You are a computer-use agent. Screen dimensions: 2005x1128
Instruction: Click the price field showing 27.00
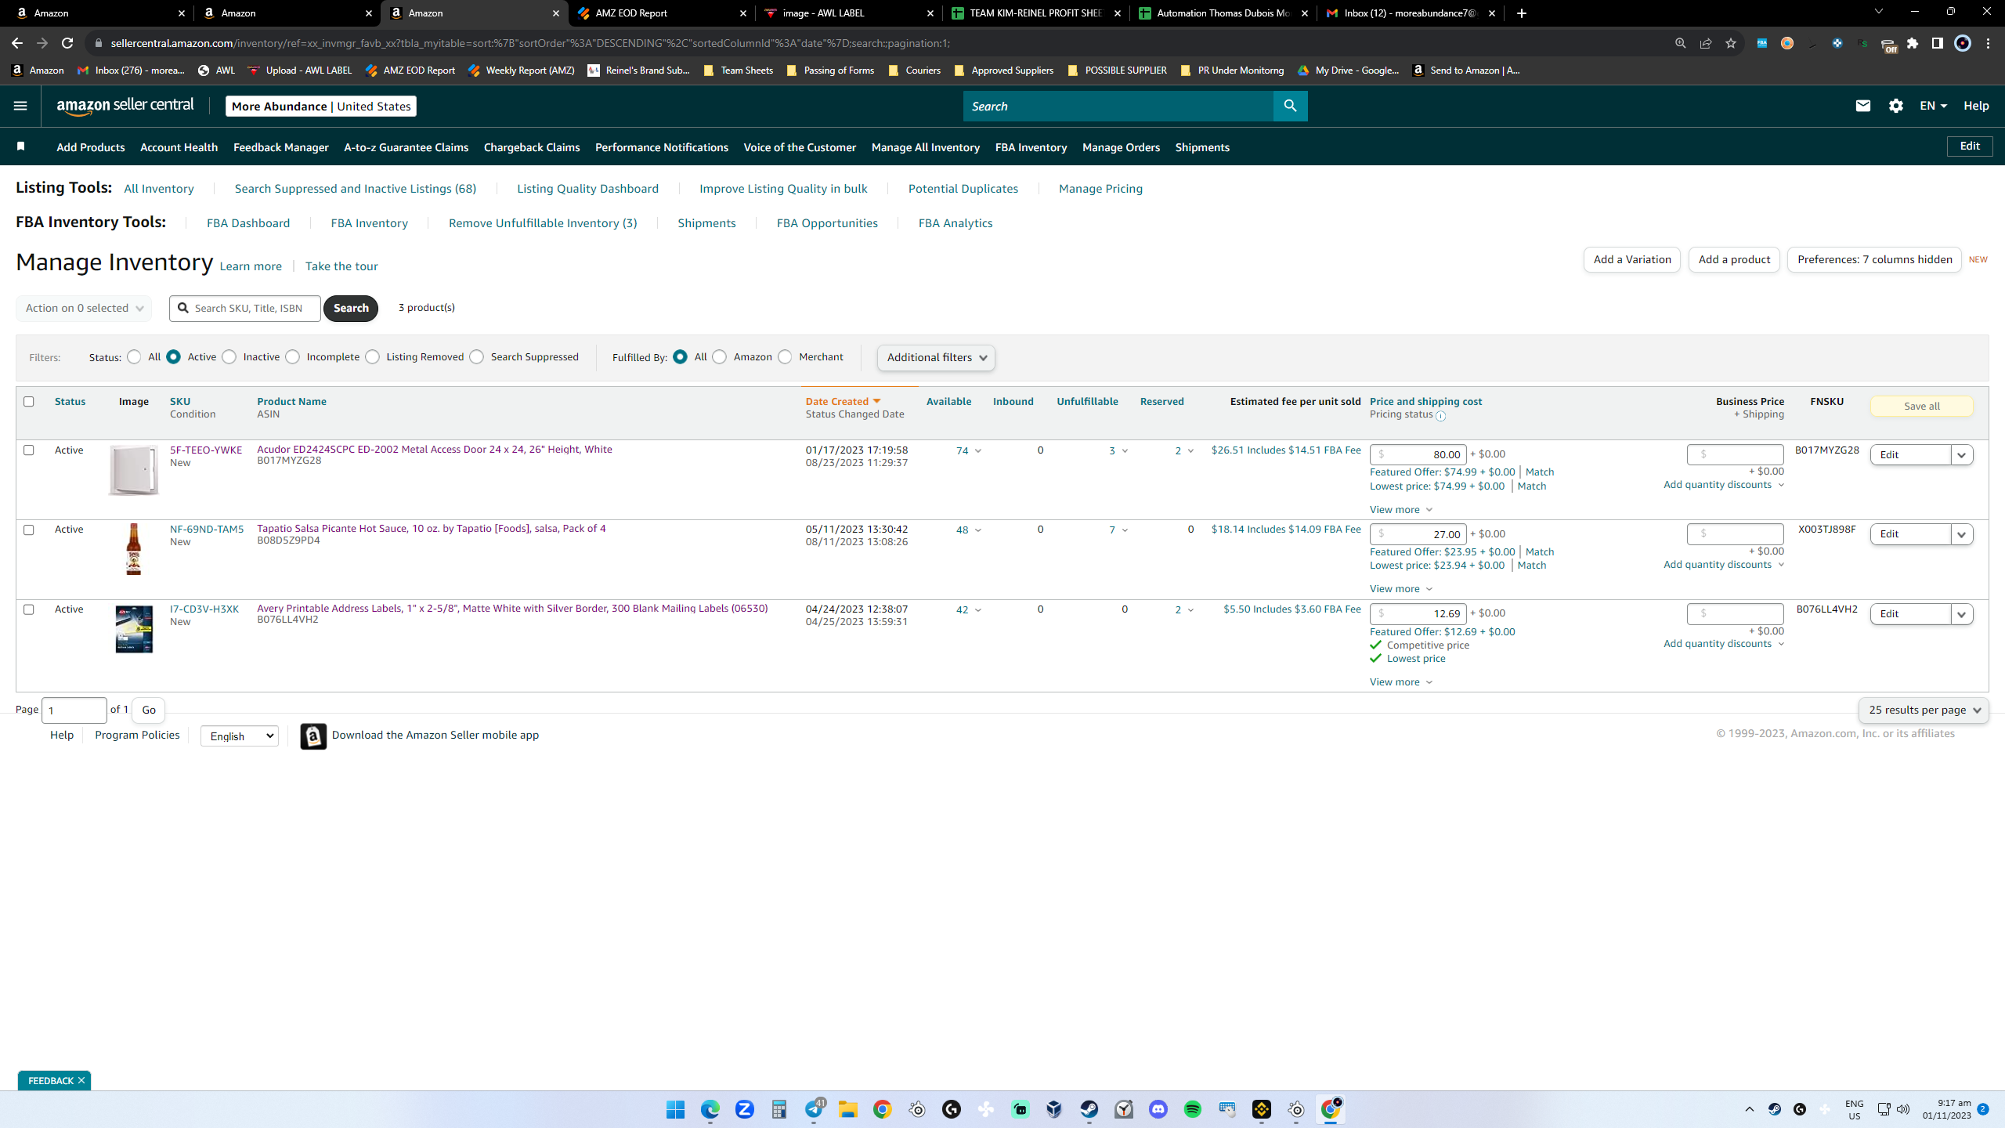point(1418,535)
